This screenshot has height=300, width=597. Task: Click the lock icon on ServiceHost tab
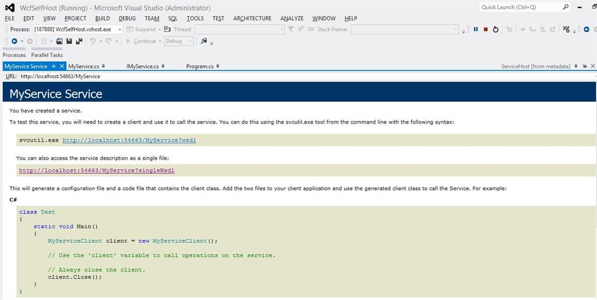[575, 66]
